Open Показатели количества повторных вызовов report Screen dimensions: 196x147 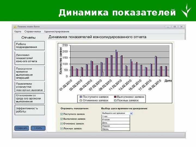click(x=30, y=87)
